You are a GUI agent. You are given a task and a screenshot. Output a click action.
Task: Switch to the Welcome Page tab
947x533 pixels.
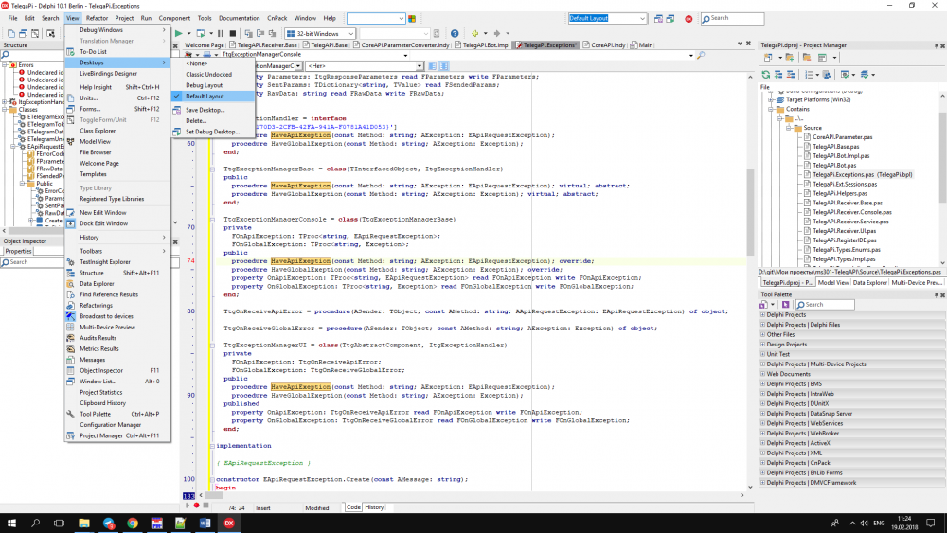205,45
